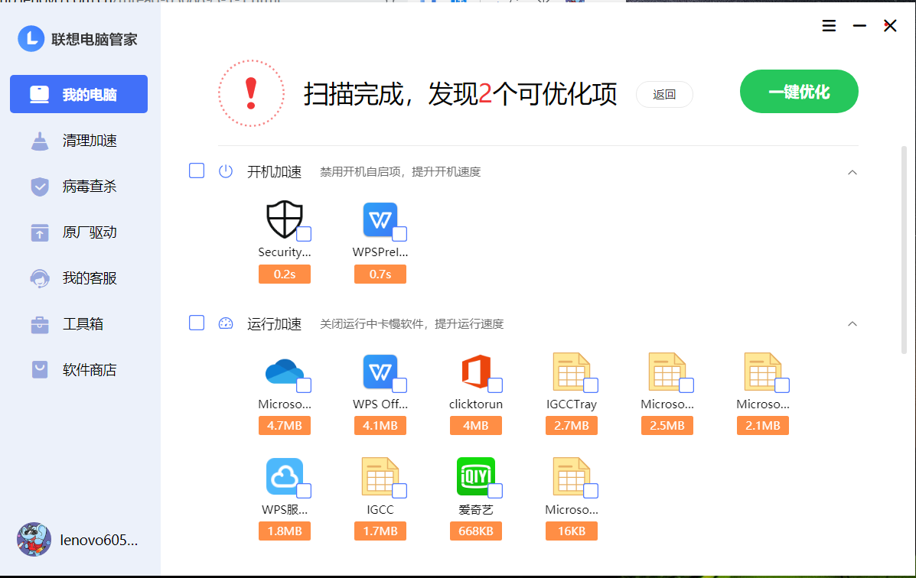The width and height of the screenshot is (916, 578).
Task: Click the clicktorun Office icon
Action: coord(475,372)
